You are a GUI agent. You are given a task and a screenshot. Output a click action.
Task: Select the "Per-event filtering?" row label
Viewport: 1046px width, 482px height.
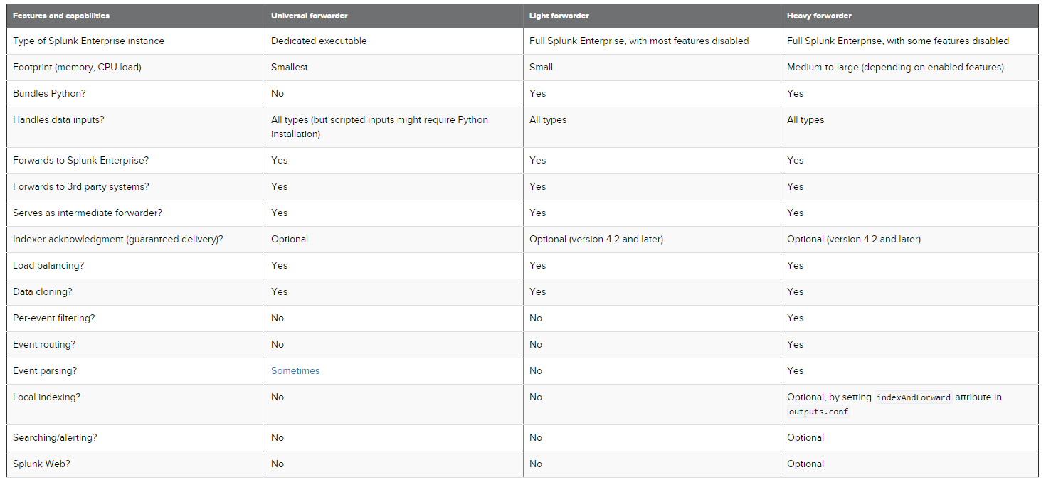pyautogui.click(x=54, y=318)
